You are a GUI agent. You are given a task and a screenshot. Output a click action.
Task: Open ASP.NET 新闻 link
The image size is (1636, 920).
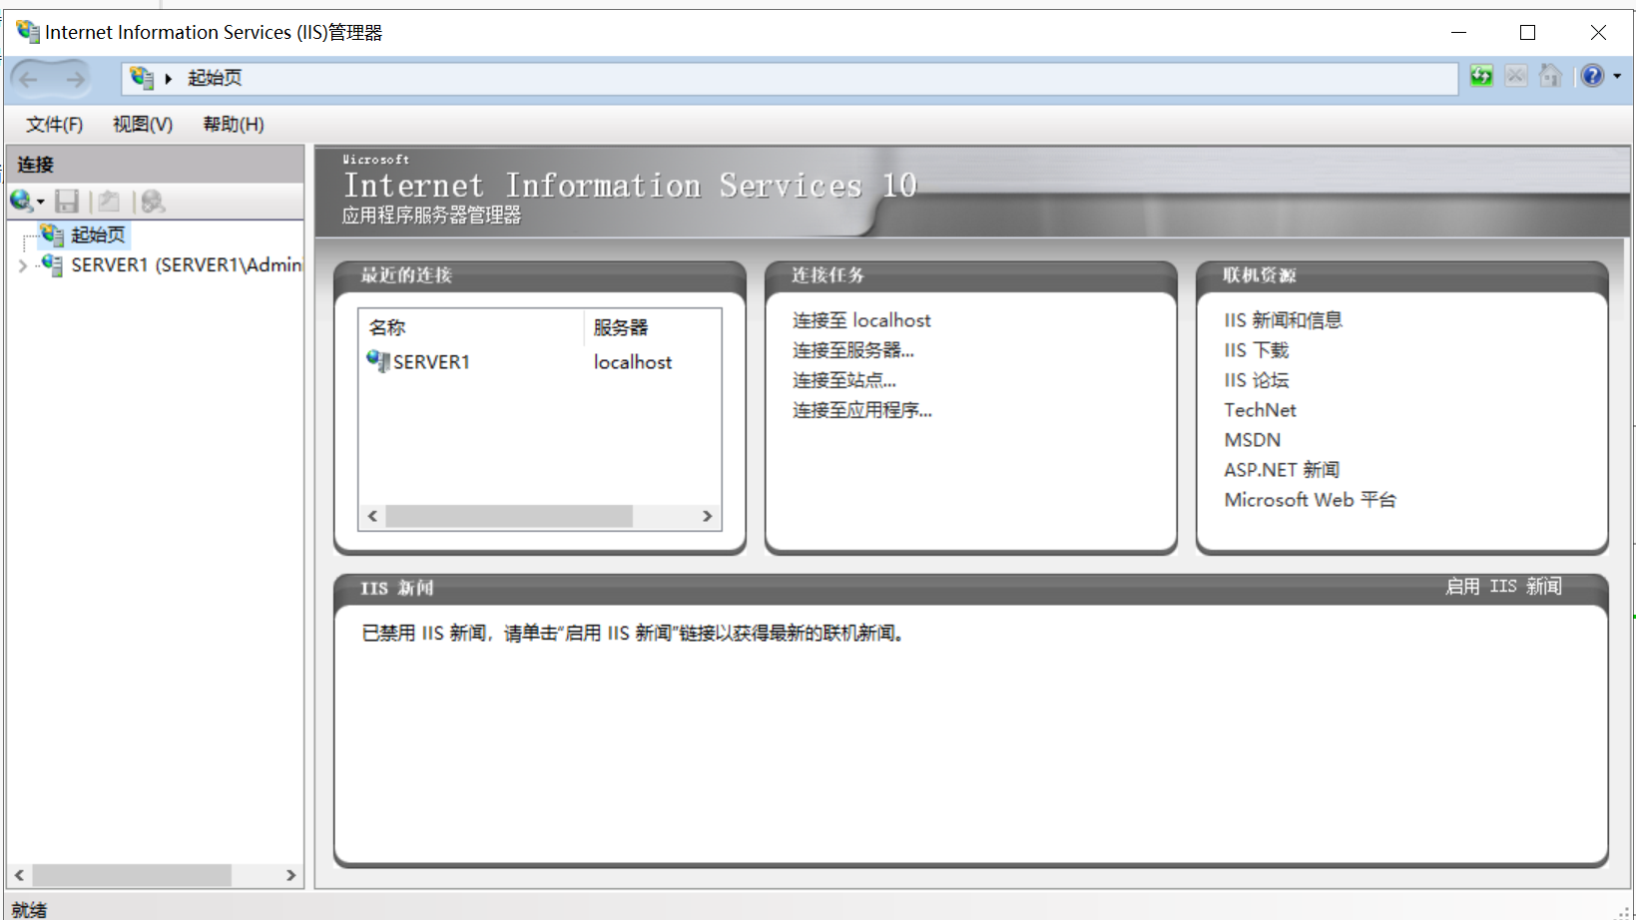(1282, 470)
